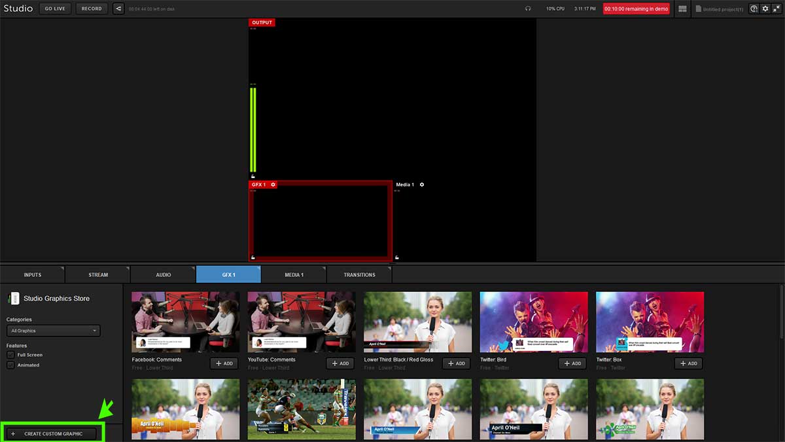Click the exit fullscreen arrows icon
Screen dimensions: 785x442
click(x=776, y=9)
